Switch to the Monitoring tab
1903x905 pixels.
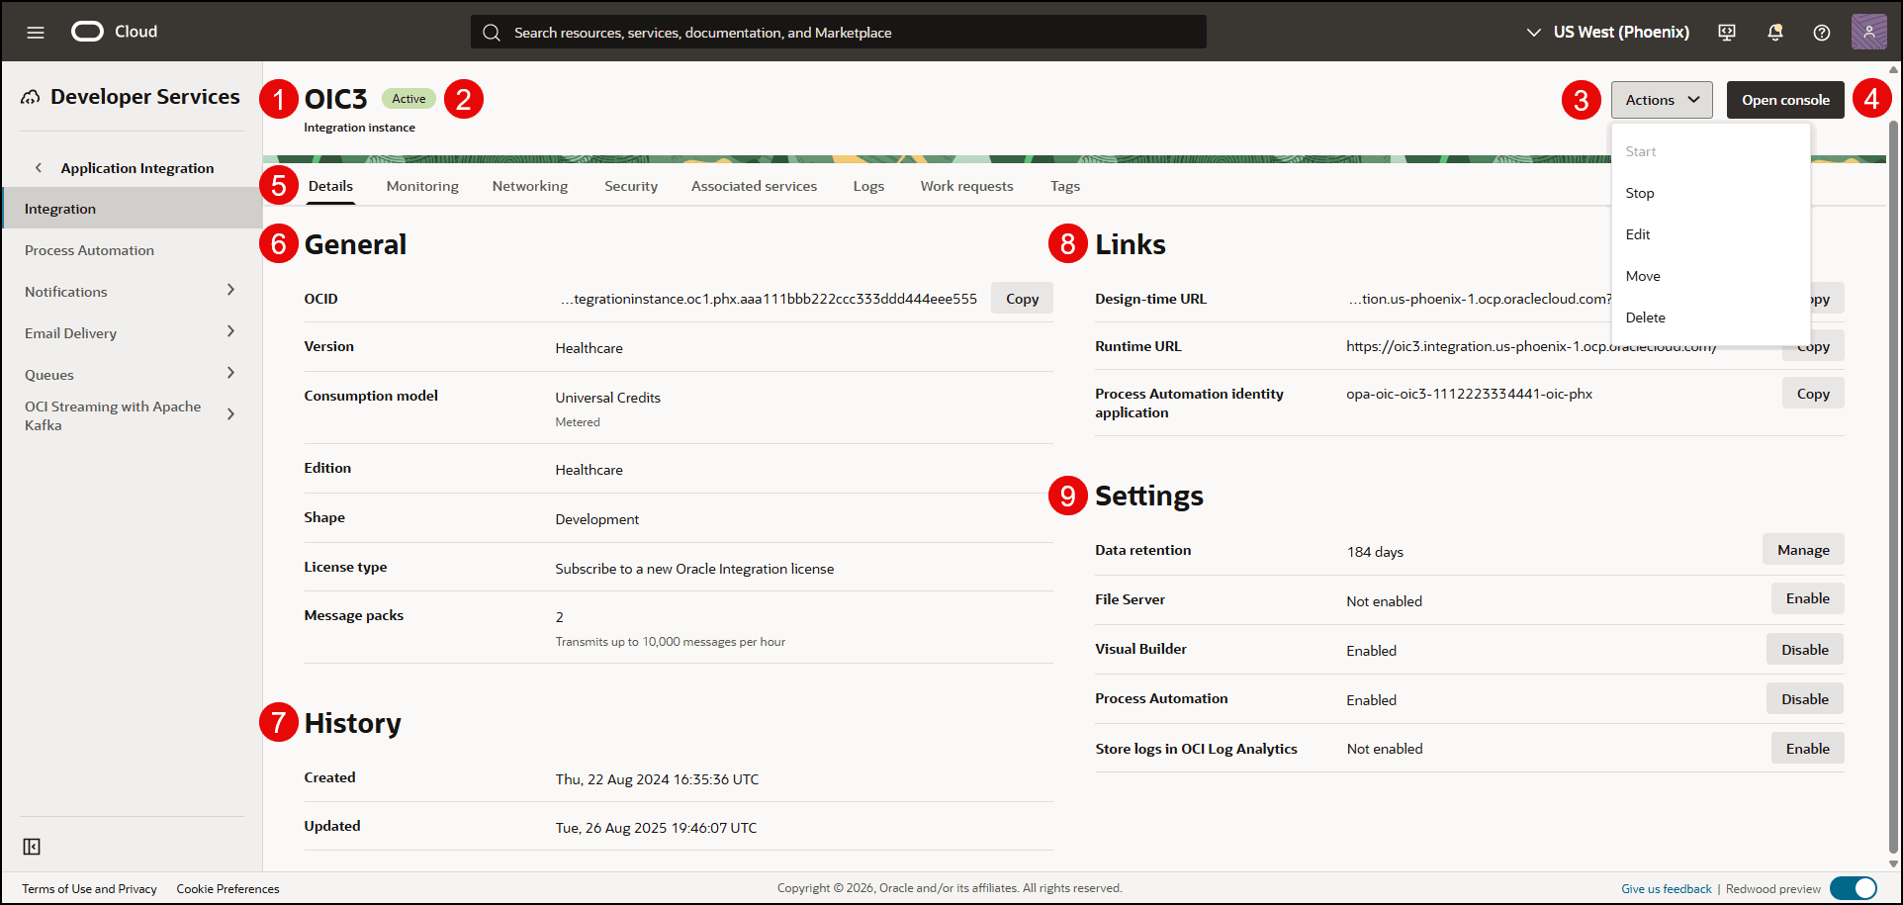pyautogui.click(x=422, y=186)
